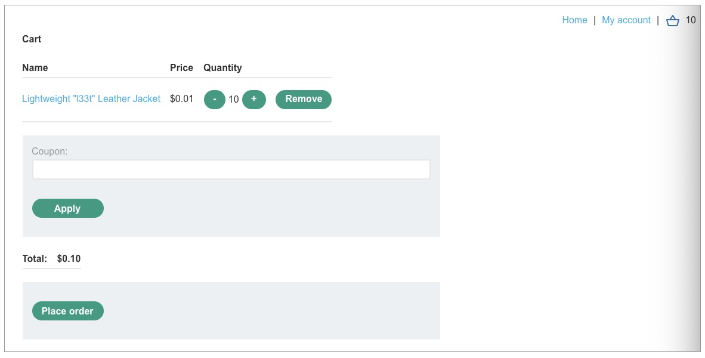Click the Cart page heading
Image resolution: width=705 pixels, height=358 pixels.
(x=32, y=39)
